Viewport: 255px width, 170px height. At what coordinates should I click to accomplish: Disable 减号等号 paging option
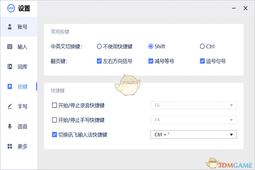[151, 61]
